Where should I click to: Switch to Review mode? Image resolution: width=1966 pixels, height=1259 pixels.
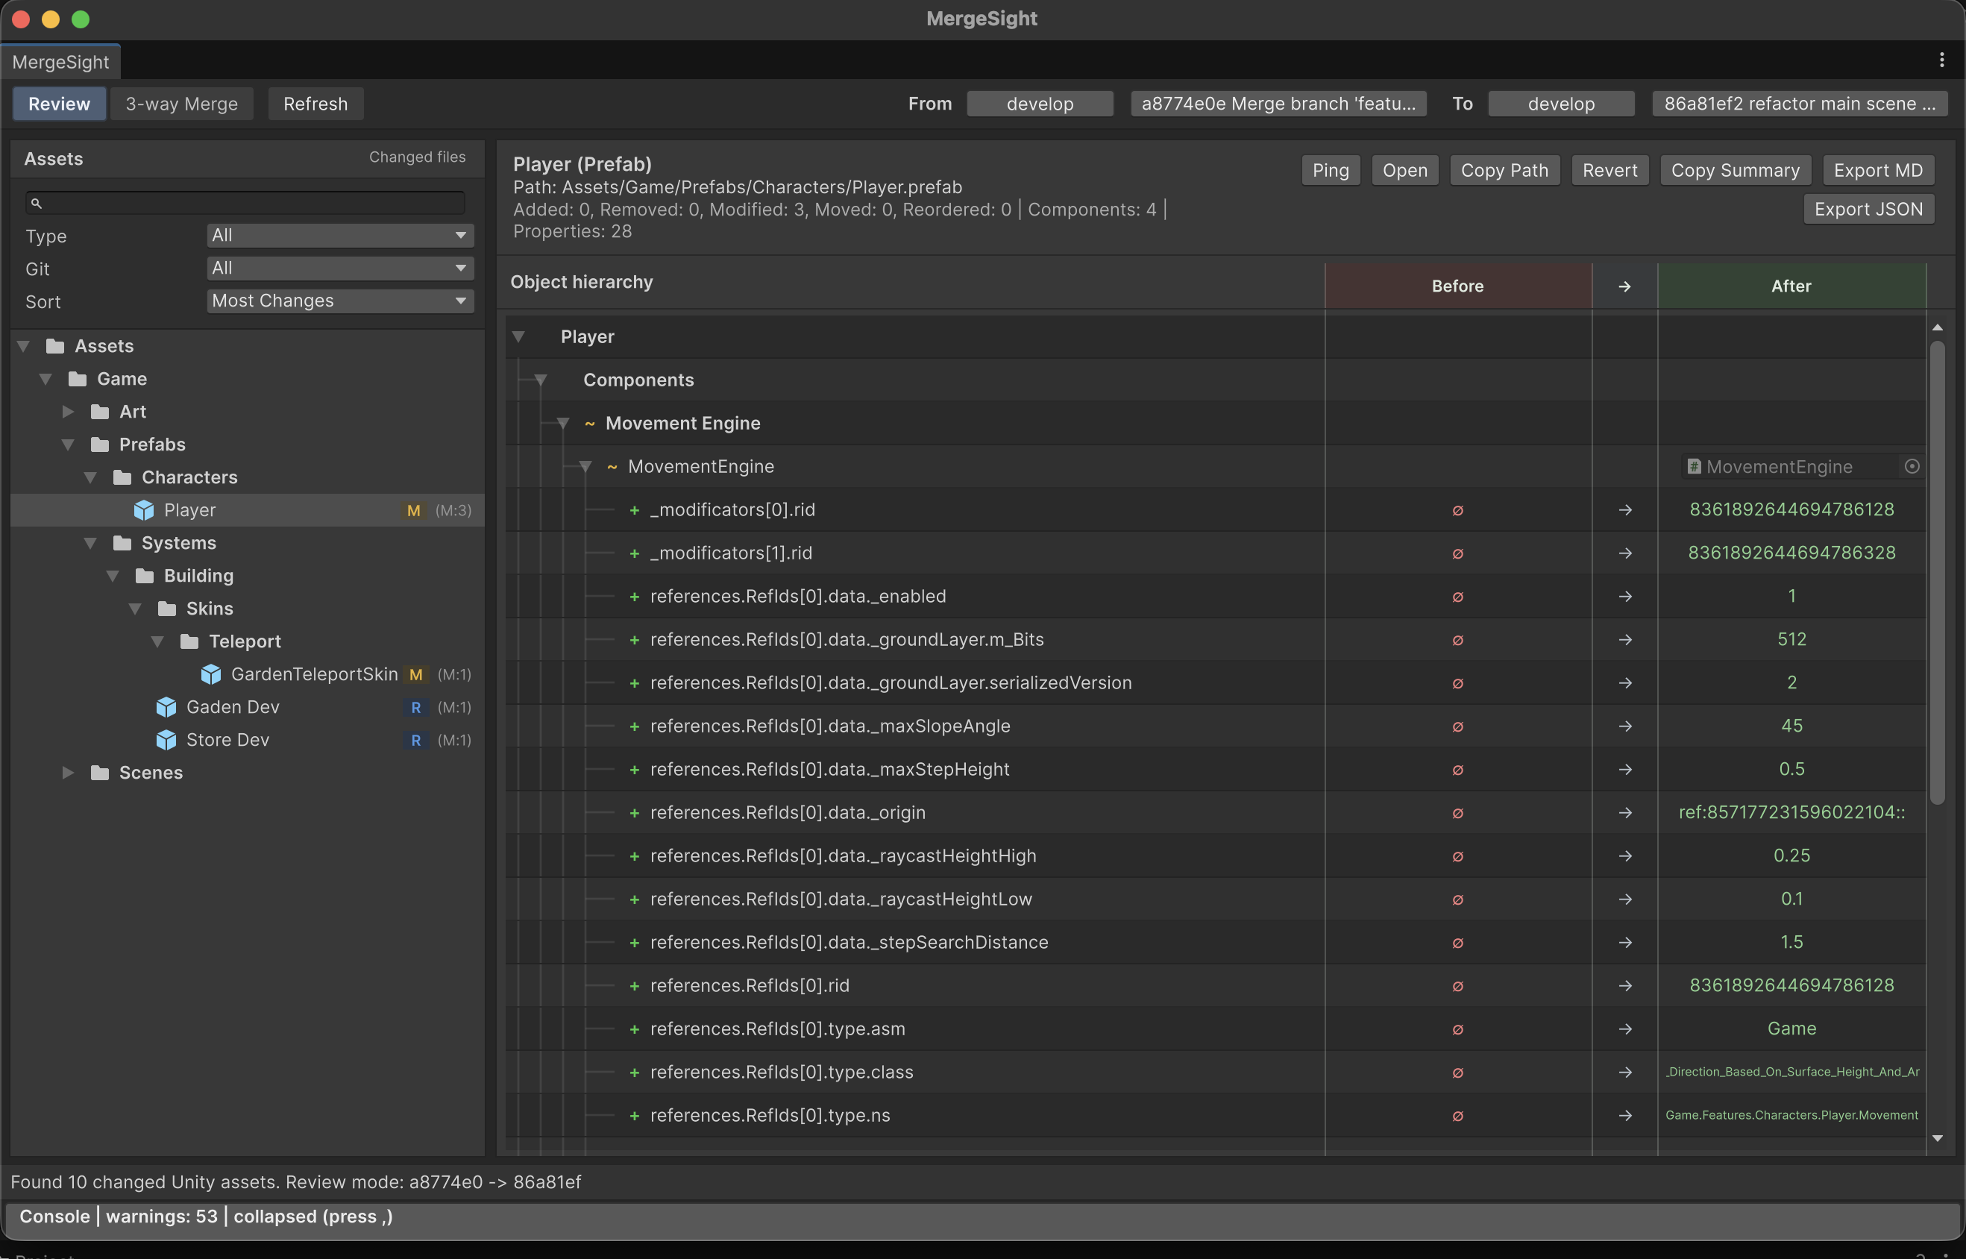point(59,104)
